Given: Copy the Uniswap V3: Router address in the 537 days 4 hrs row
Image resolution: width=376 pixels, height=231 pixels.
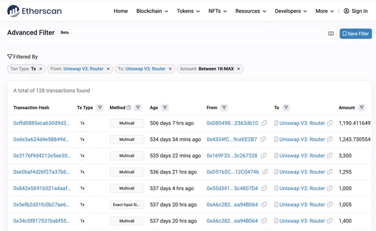Looking at the screenshot, I should pos(330,188).
